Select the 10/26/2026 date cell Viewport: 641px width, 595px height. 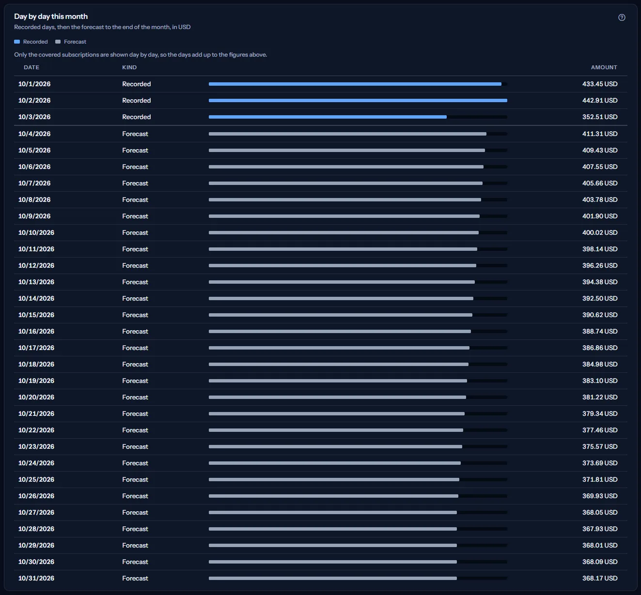(x=36, y=496)
